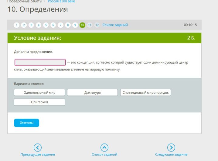Viewport: 218px width, 161px height.
Task: Go to task number 6
Action: [x=53, y=25]
